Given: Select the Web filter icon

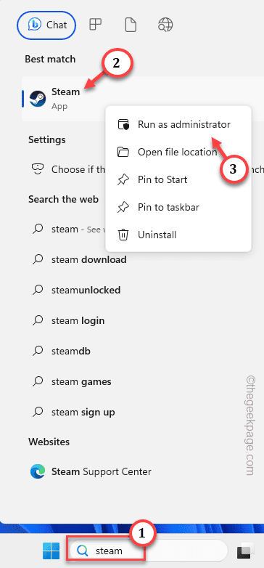Looking at the screenshot, I should 165,25.
